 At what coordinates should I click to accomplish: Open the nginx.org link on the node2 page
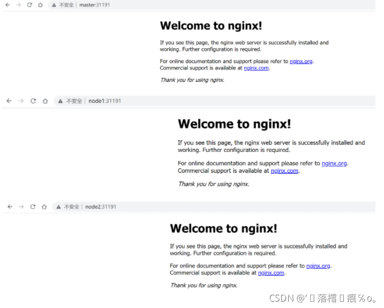tap(318, 266)
